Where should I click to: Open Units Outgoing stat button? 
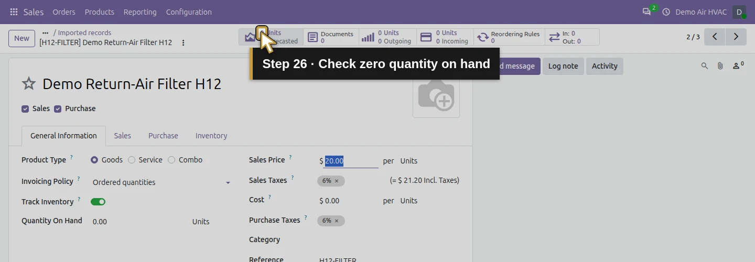click(388, 37)
